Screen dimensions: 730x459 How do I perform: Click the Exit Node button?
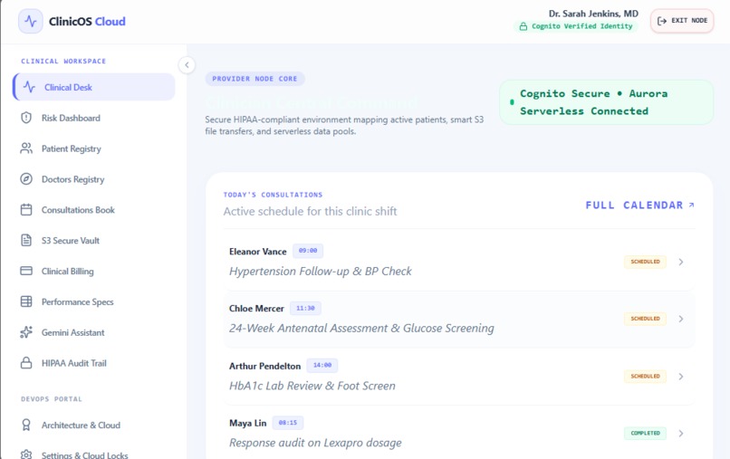[682, 21]
